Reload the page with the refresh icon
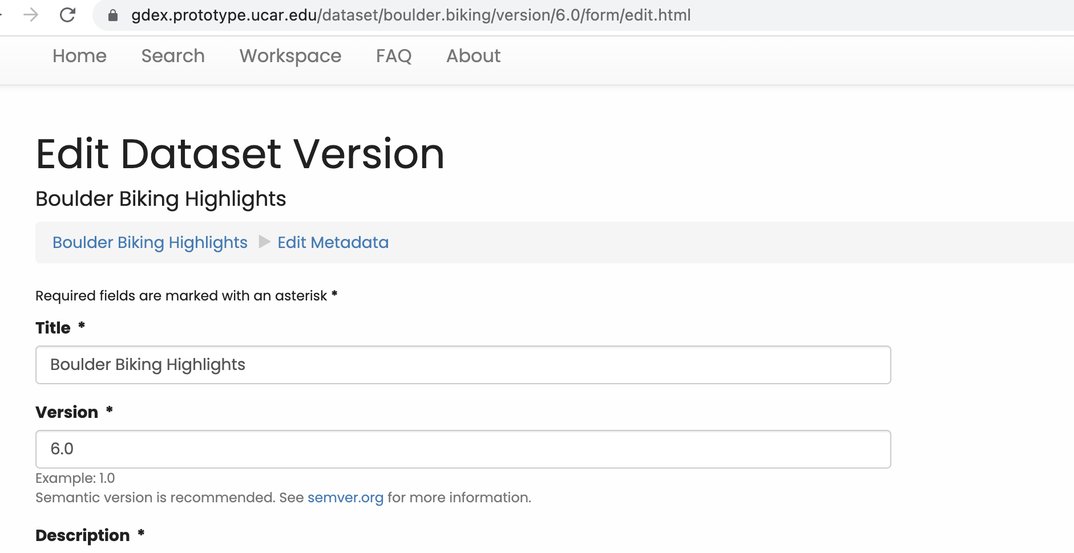This screenshot has width=1074, height=553. tap(67, 15)
